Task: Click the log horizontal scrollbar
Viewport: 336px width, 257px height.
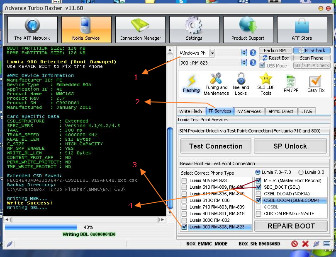Action: [85, 220]
